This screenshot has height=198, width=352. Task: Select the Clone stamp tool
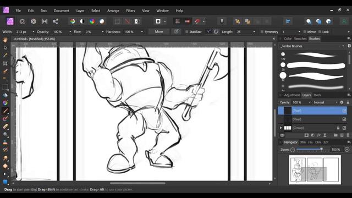(x=5, y=142)
